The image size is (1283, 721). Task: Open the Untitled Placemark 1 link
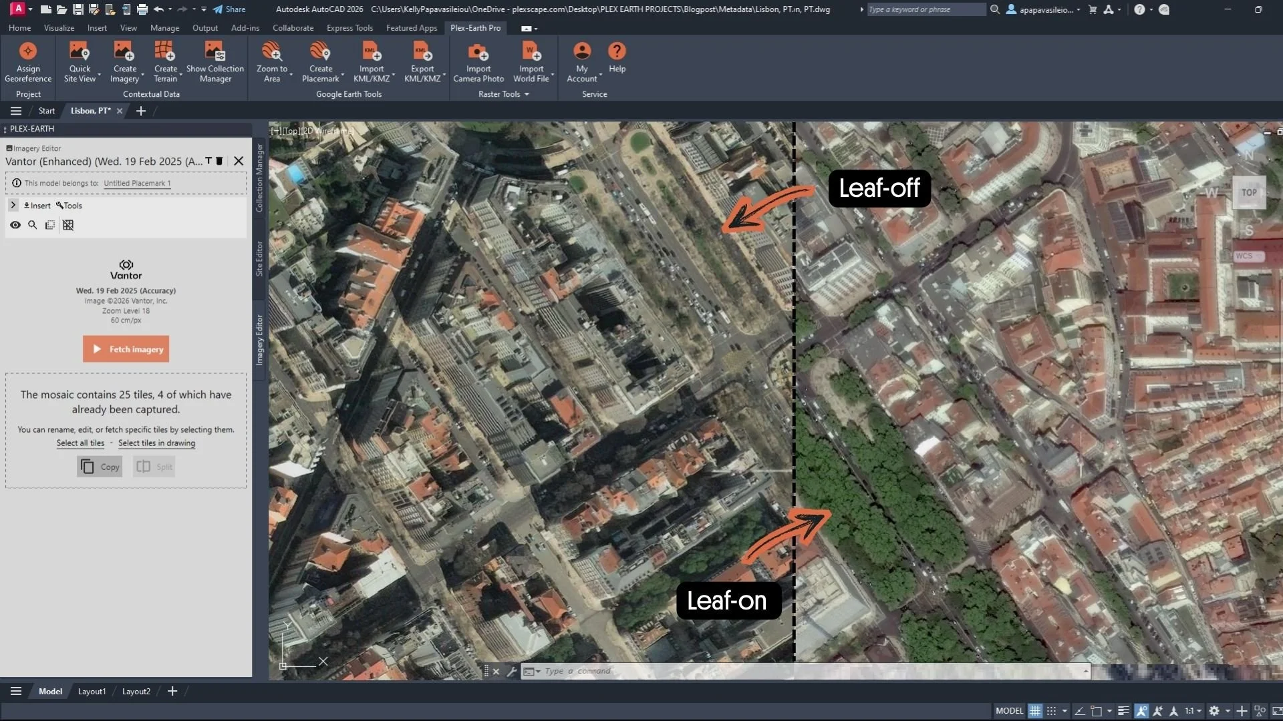point(137,184)
